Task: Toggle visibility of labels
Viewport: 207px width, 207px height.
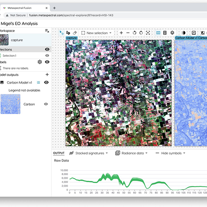Action: point(47,62)
